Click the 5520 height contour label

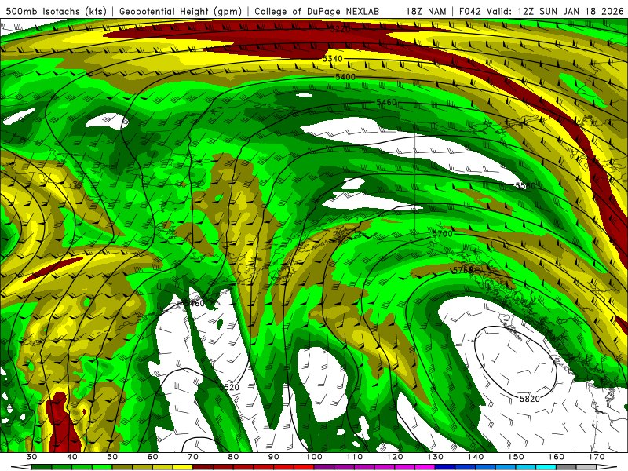point(229,387)
